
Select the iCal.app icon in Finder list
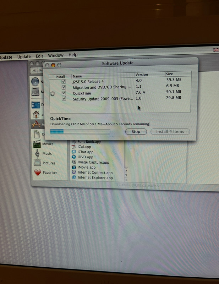(x=73, y=147)
